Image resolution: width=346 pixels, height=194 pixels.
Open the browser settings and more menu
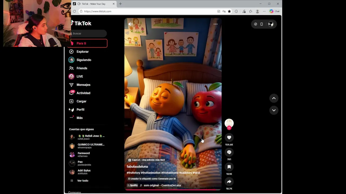(264, 11)
